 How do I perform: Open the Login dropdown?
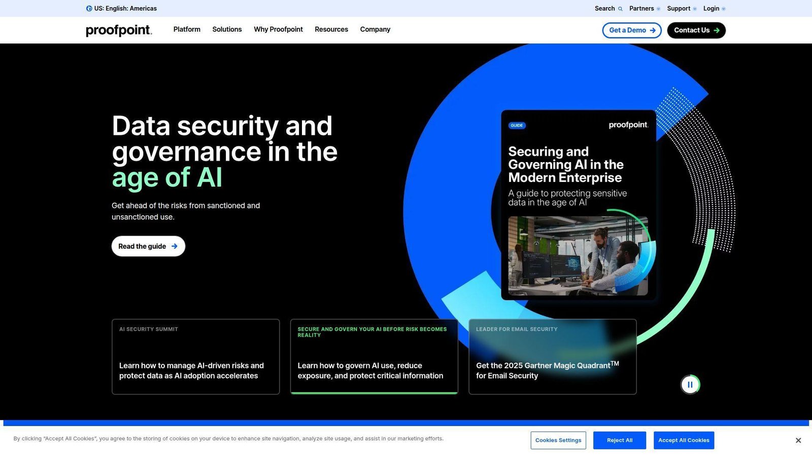(x=714, y=9)
